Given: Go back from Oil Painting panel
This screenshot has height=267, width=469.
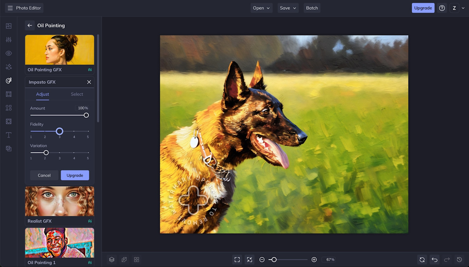Looking at the screenshot, I should [30, 25].
